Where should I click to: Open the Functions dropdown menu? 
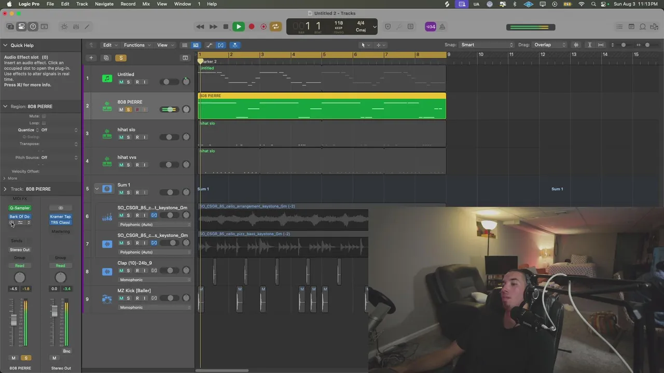pyautogui.click(x=137, y=45)
